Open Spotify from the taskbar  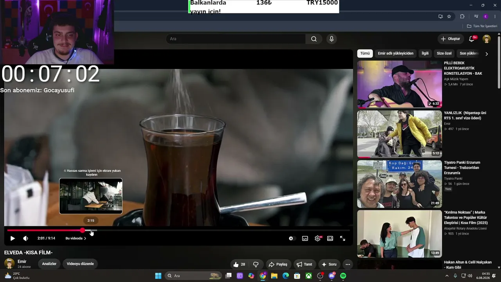[x=343, y=276]
